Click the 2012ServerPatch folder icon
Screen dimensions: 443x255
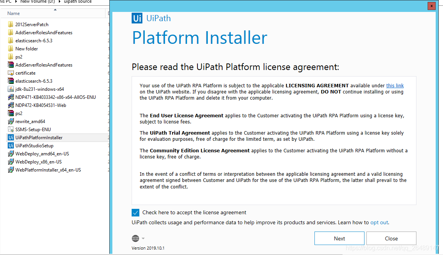[11, 24]
